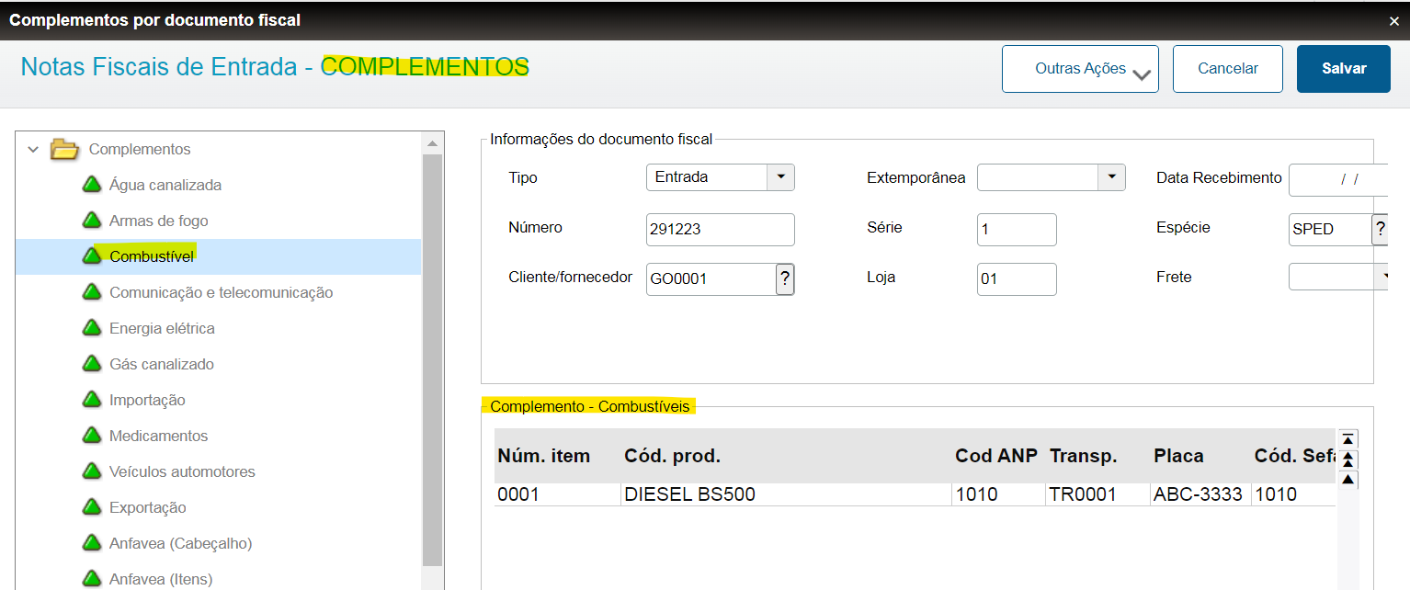Collapse the Complementos tree node chevron
Image resolution: width=1410 pixels, height=590 pixels.
(x=32, y=149)
